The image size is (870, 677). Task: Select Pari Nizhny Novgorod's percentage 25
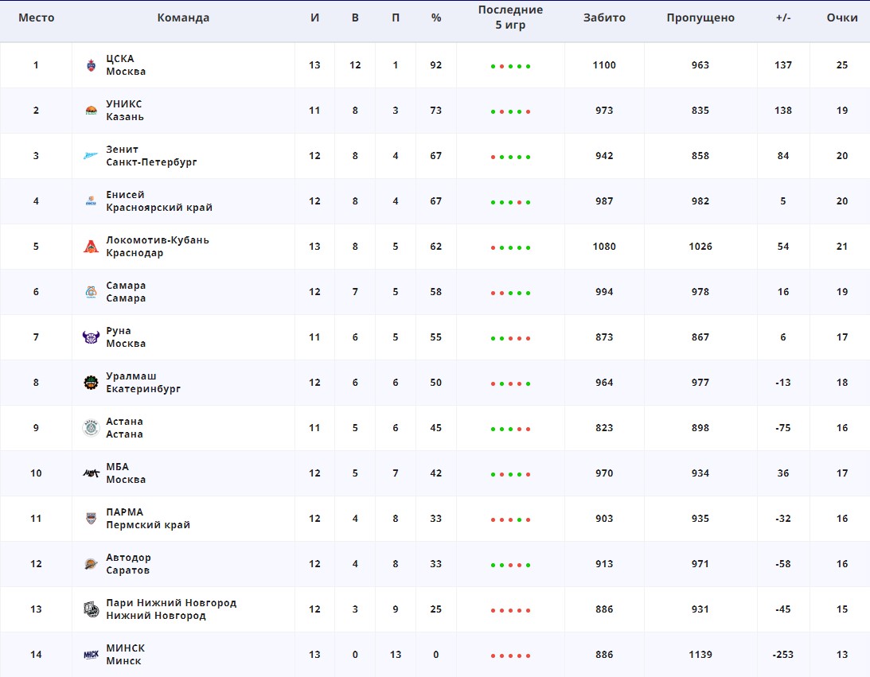pyautogui.click(x=436, y=609)
